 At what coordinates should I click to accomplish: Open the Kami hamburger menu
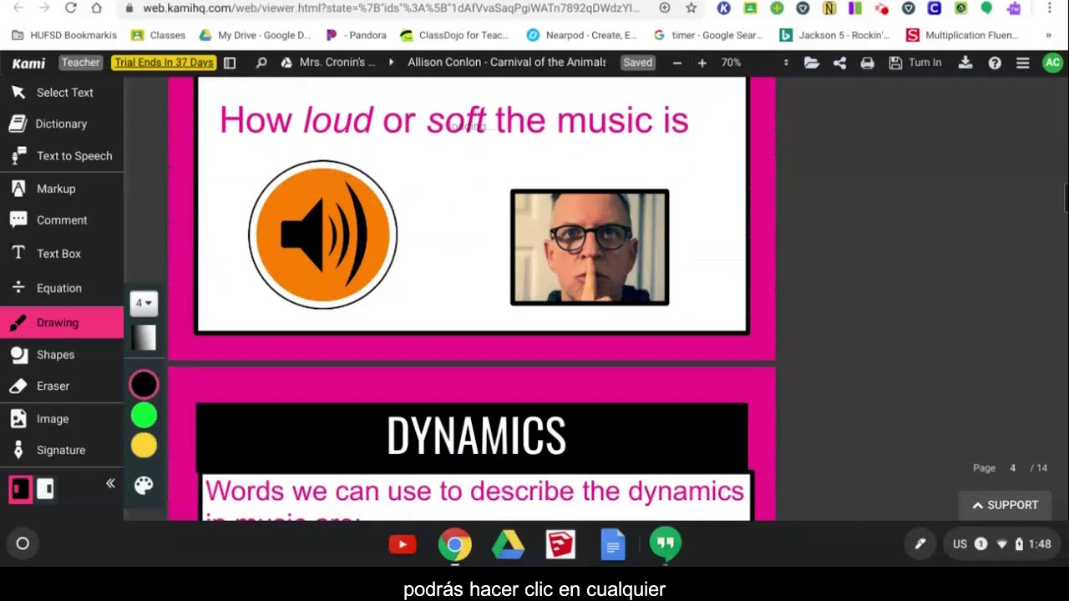[1023, 63]
